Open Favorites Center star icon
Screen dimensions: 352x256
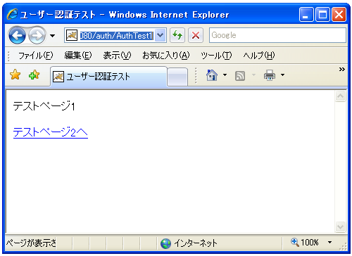[15, 75]
